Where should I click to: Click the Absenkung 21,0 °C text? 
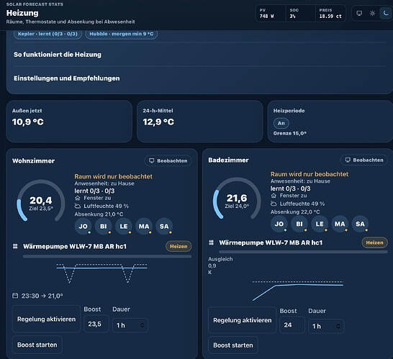[99, 214]
